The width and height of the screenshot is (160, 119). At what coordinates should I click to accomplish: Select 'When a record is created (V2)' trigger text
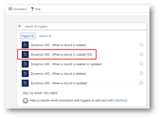click(63, 54)
